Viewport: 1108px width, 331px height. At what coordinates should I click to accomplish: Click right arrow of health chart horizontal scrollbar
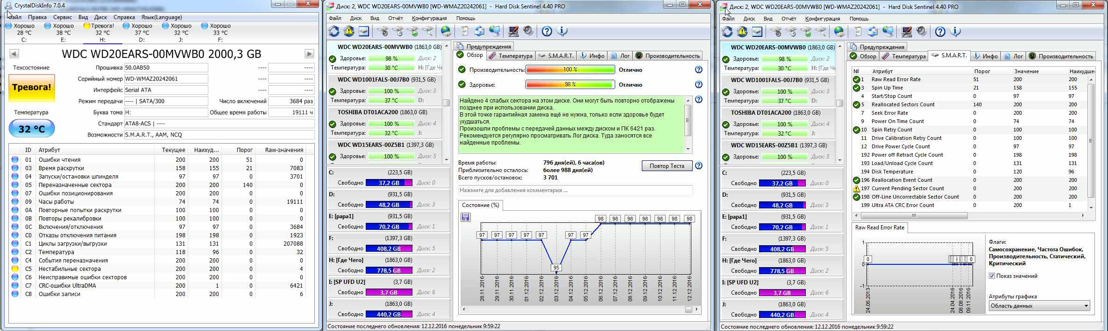tap(696, 309)
